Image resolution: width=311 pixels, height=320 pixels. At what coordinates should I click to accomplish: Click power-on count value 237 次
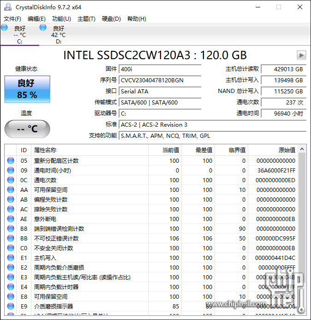click(x=284, y=103)
